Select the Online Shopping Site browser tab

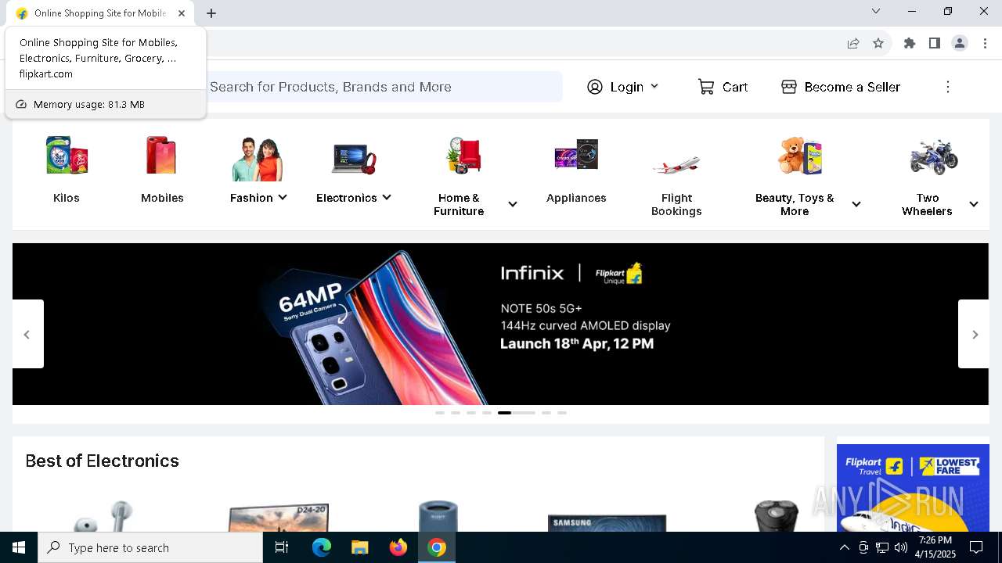100,13
